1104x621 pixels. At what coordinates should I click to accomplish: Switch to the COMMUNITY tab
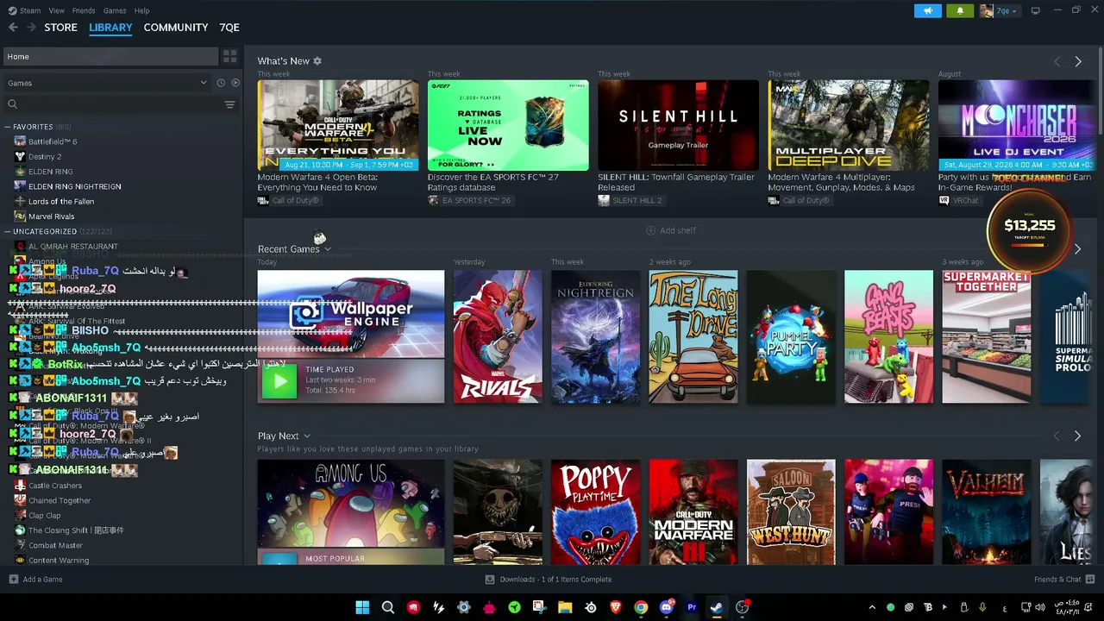coord(176,28)
